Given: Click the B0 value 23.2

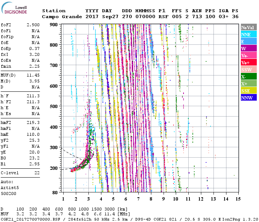Looking at the screenshot, I should (34, 158).
